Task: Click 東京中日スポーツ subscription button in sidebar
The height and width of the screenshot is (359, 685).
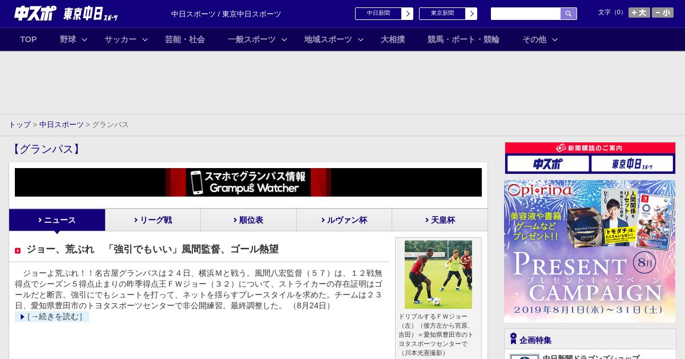Action: (x=632, y=164)
